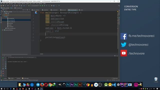Launch Google Chrome from the dock
Viewport: 160px width, 90px height.
click(x=50, y=85)
